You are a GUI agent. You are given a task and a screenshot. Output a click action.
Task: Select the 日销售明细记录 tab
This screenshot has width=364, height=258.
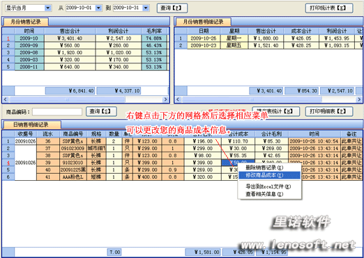tap(31, 124)
